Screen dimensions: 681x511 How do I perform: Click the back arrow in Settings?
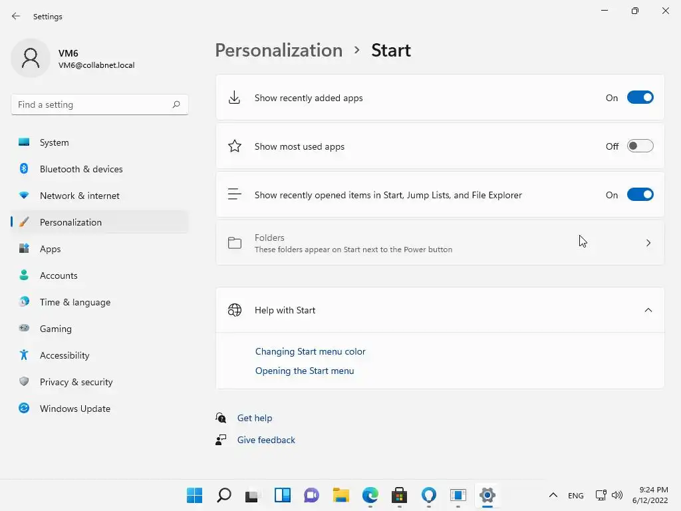click(16, 16)
